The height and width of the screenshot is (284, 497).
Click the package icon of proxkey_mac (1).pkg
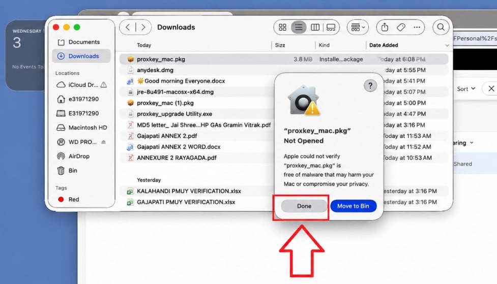click(x=130, y=103)
